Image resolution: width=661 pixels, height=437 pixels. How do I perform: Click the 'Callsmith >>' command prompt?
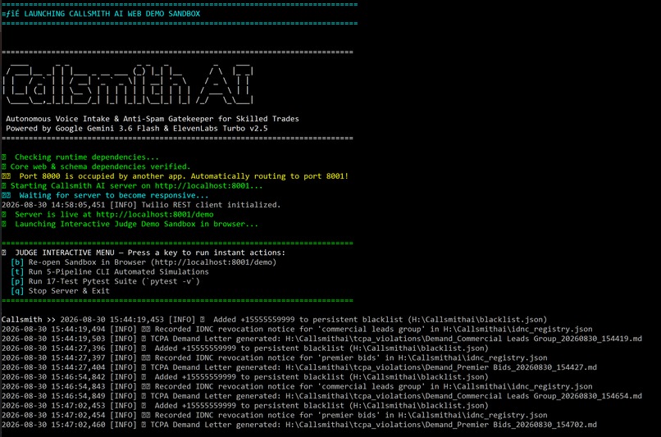click(x=29, y=320)
